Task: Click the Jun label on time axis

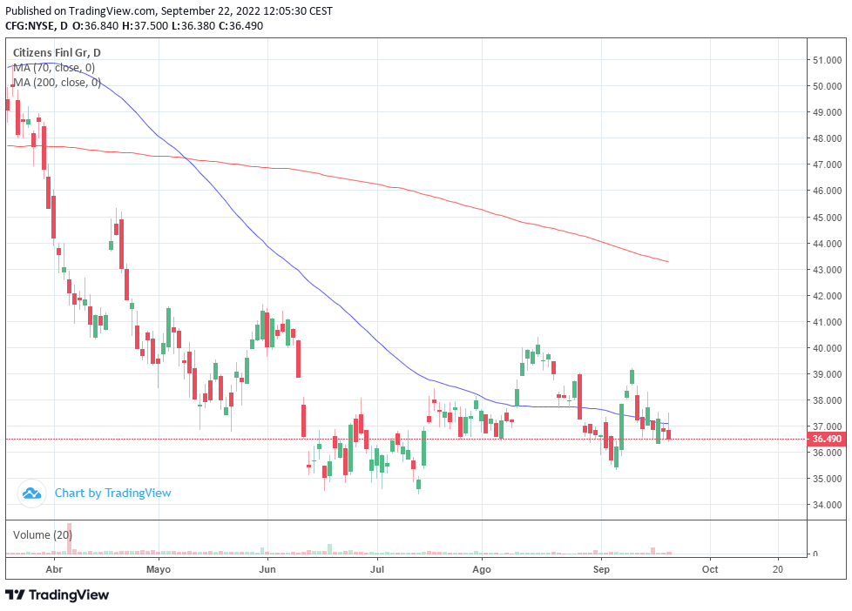Action: [x=267, y=569]
